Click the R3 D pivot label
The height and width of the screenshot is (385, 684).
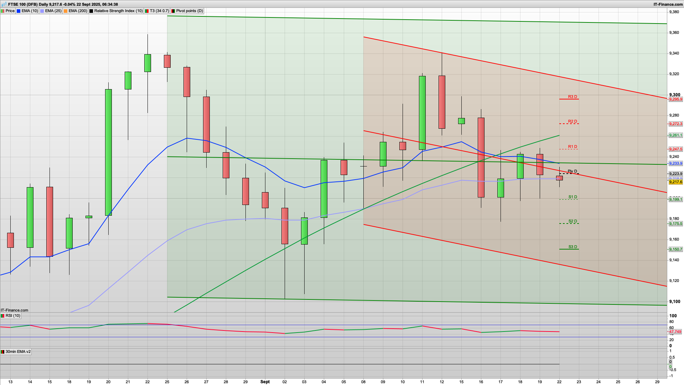572,97
